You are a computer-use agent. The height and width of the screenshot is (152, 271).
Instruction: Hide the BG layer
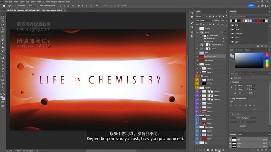click(x=196, y=143)
